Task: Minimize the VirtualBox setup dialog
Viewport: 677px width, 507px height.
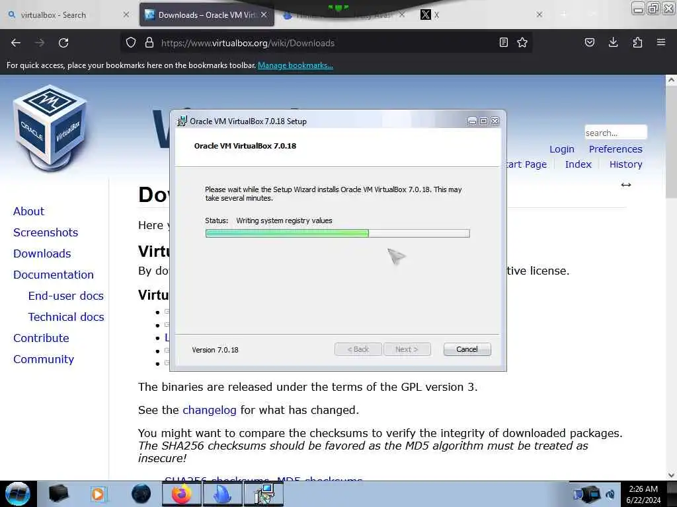Action: coord(472,121)
